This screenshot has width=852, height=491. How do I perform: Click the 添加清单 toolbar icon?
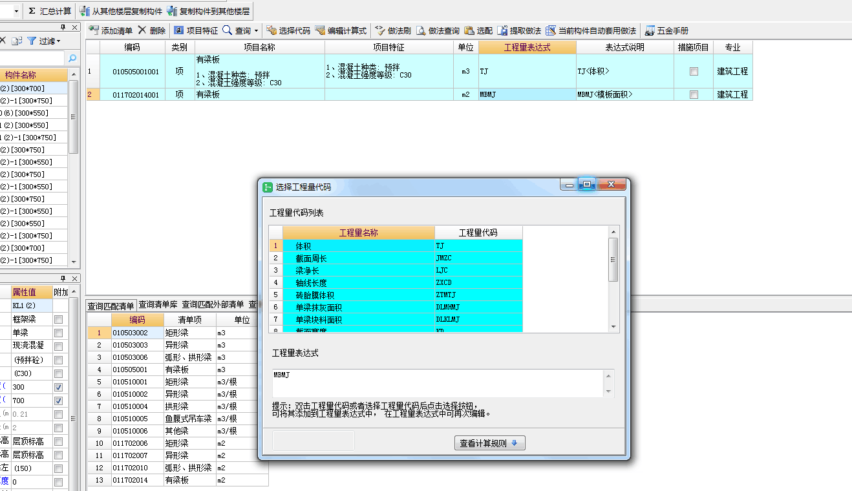tap(94, 30)
